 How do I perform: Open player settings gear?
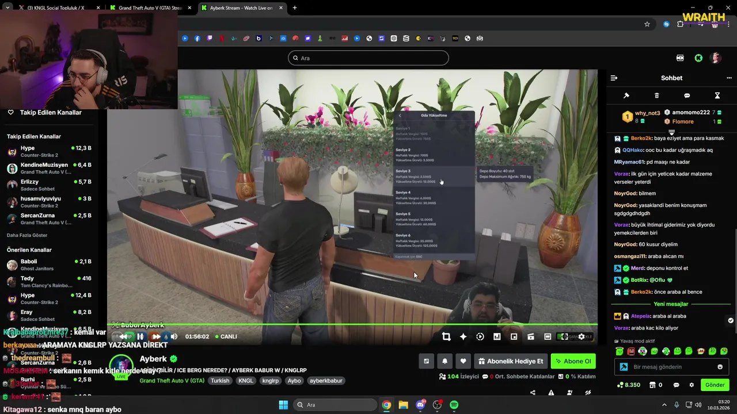582,336
